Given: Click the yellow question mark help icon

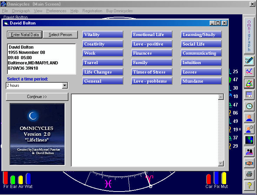Looking at the screenshot, I should [x=249, y=186].
